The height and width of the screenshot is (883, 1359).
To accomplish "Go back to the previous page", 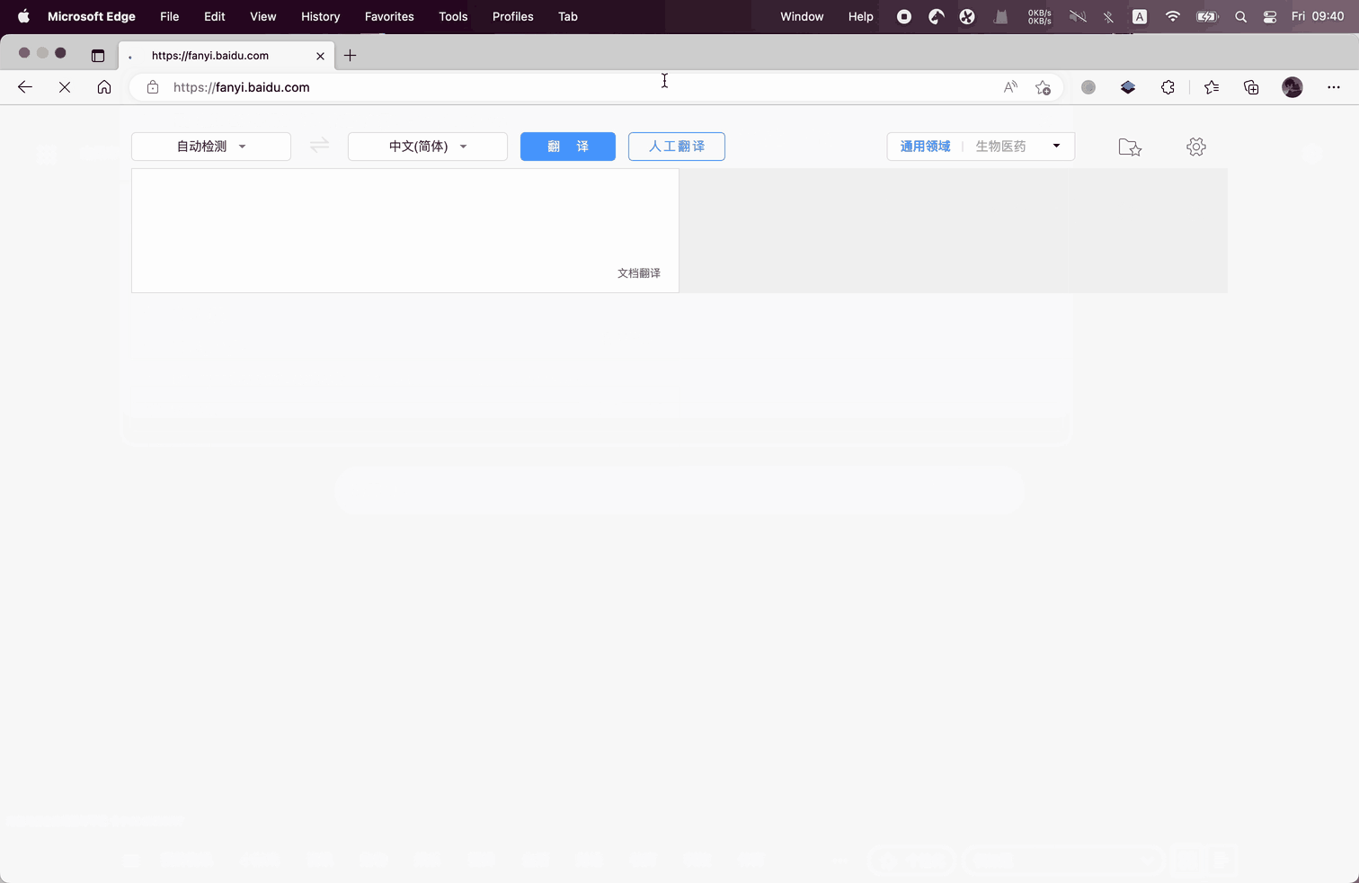I will point(25,87).
